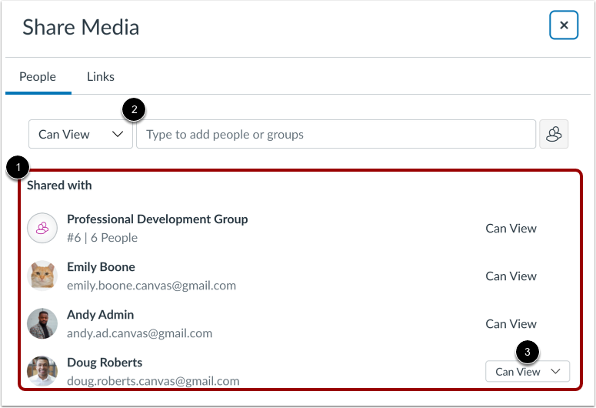Click Can View label for Emily Boone
596x408 pixels.
[511, 276]
